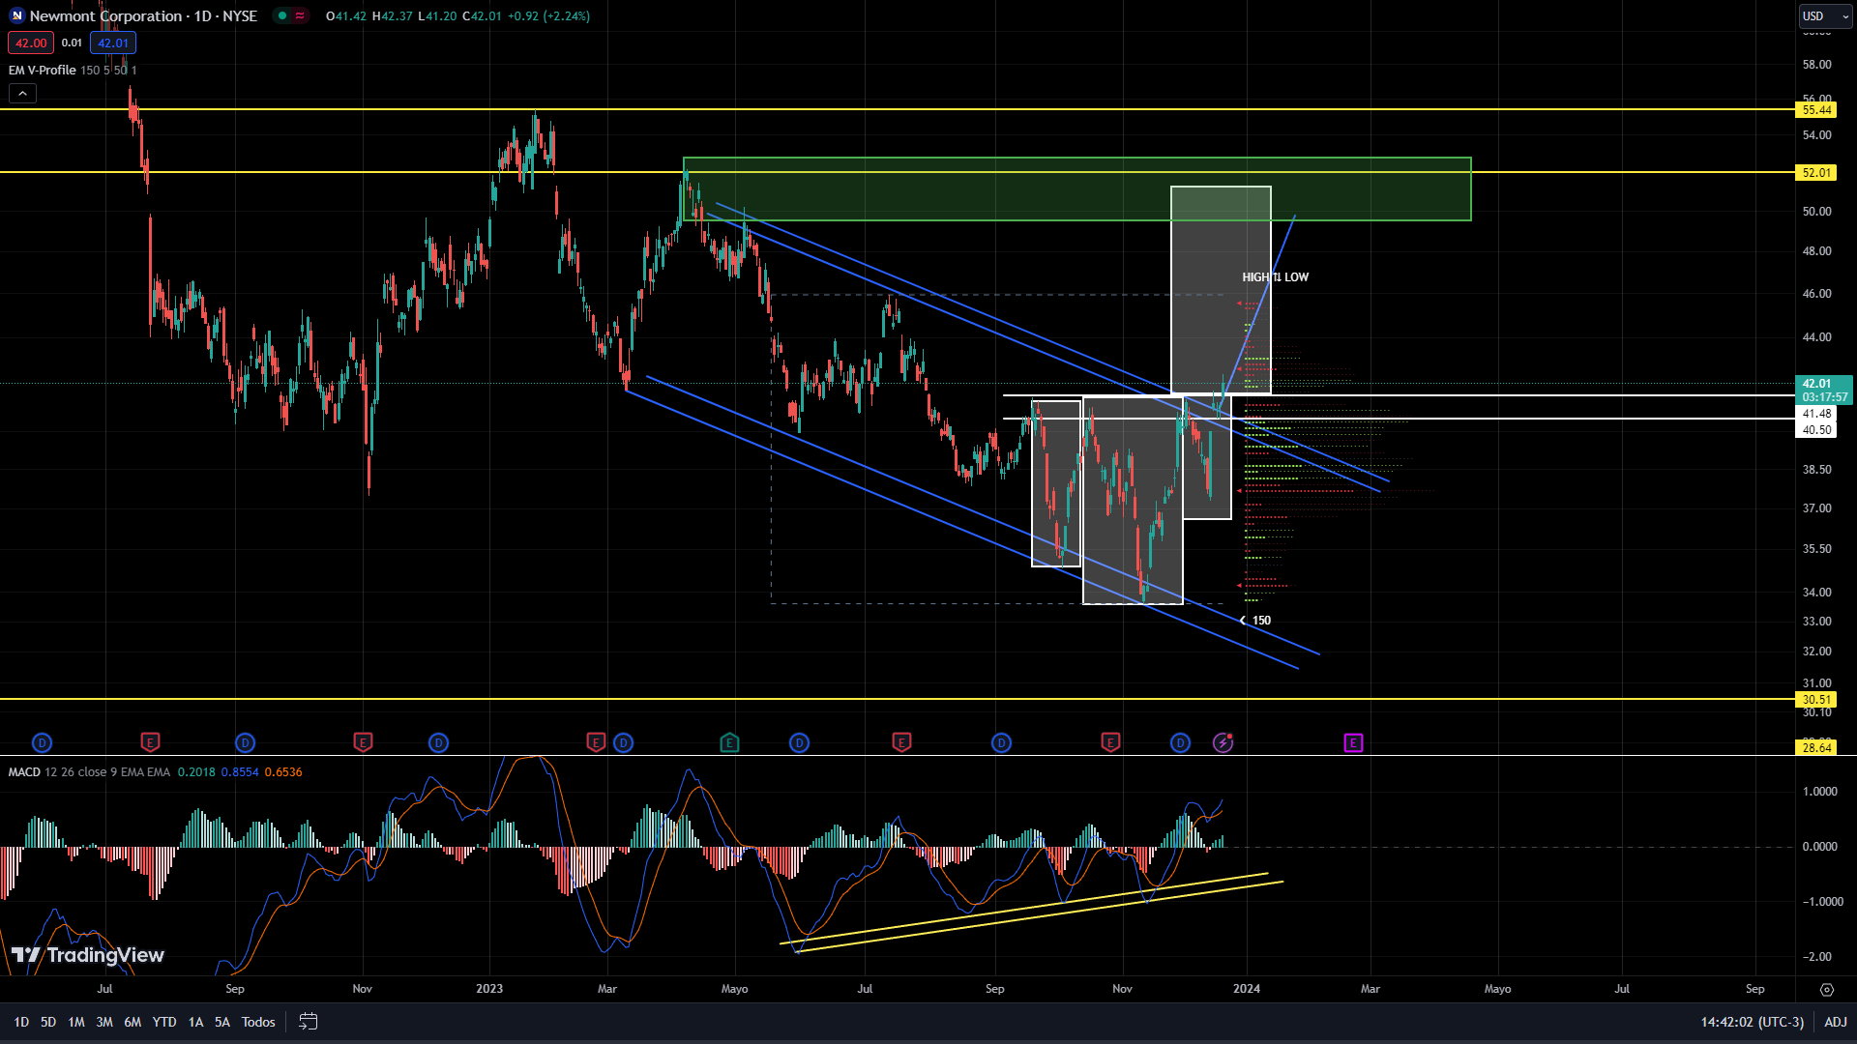Click the purple upcoming earnings E marker

tap(1353, 742)
